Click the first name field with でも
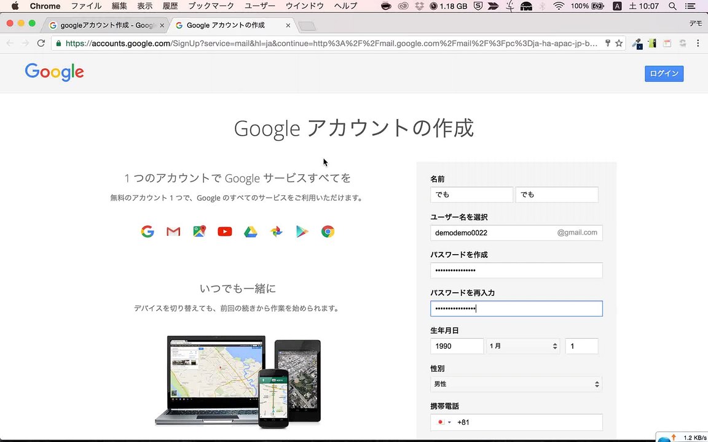Image resolution: width=708 pixels, height=442 pixels. [x=471, y=195]
